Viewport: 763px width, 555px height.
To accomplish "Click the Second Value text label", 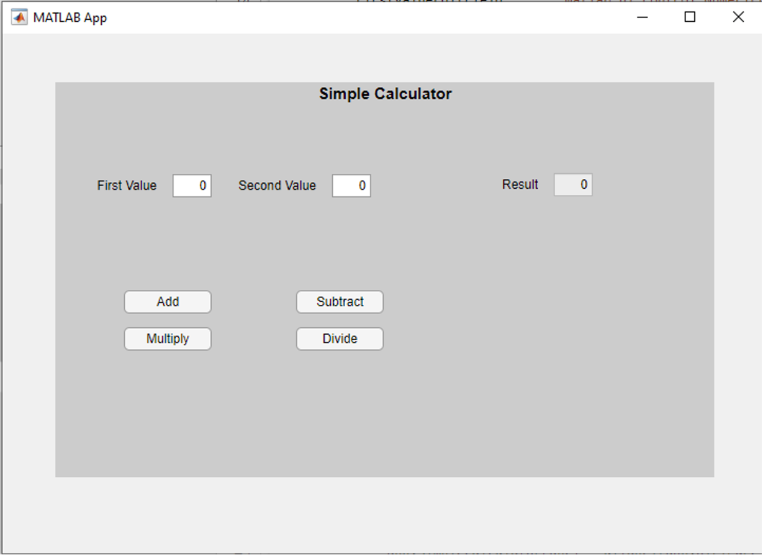I will click(x=277, y=186).
